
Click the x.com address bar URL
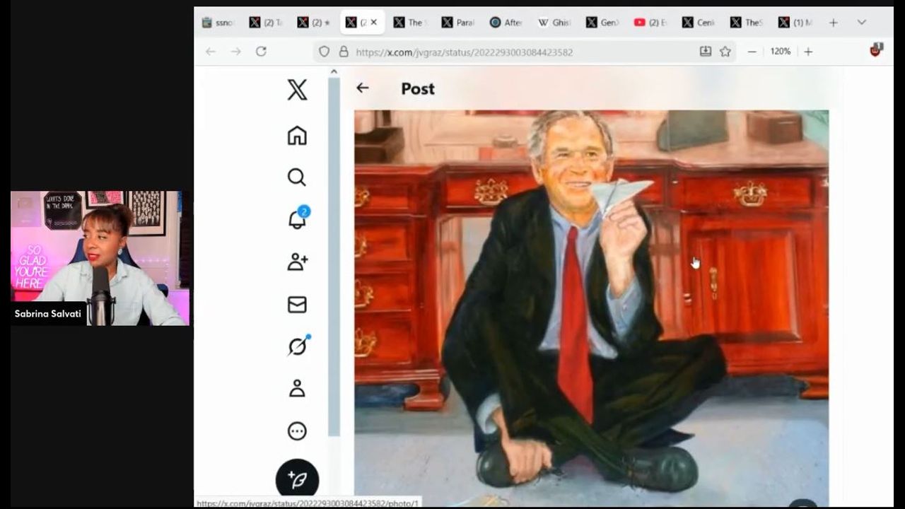pos(464,52)
